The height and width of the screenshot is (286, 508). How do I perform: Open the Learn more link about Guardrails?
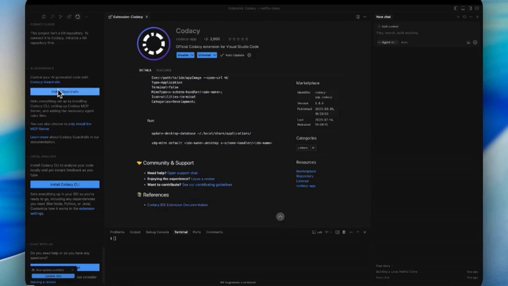[x=39, y=137]
